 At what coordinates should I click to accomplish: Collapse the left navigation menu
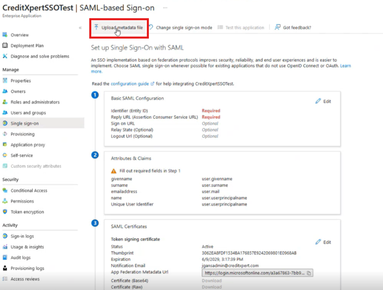coord(80,28)
